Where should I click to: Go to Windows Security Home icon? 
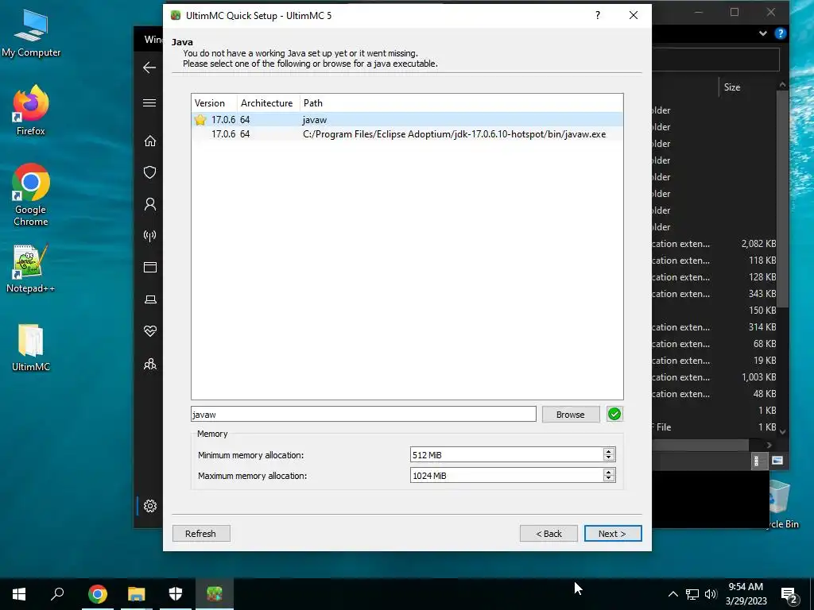pos(150,141)
